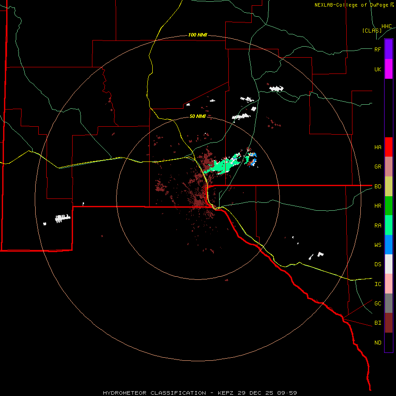Click the gray GC legend color swatch

(389, 303)
